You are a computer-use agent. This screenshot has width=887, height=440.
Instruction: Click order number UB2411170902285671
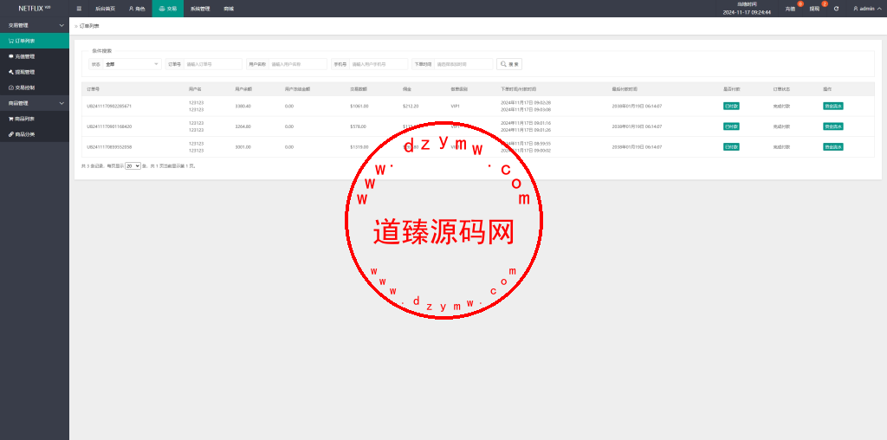[109, 106]
